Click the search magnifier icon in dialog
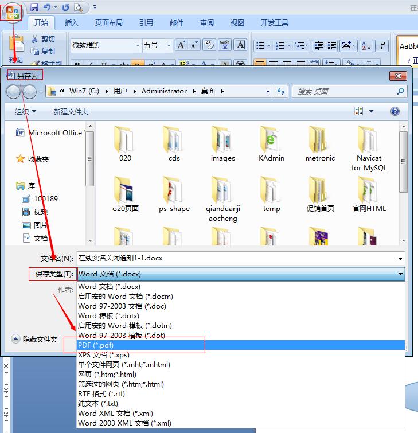Screen dimensions: 418x433 [400, 91]
